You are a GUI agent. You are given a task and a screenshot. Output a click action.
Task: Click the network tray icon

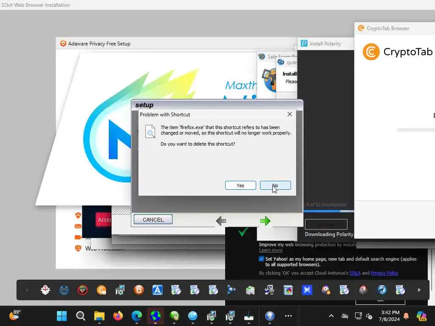pos(358,316)
